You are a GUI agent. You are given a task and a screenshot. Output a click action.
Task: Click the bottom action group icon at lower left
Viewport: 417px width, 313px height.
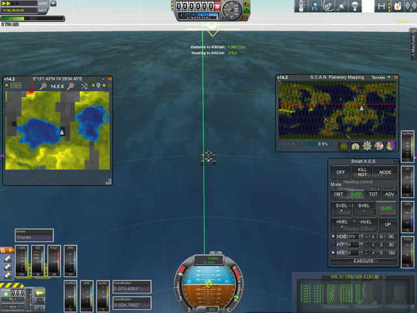pos(7,275)
